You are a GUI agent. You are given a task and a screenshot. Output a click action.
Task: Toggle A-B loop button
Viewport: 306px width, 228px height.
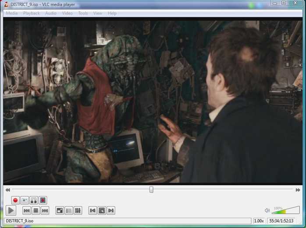[34, 200]
